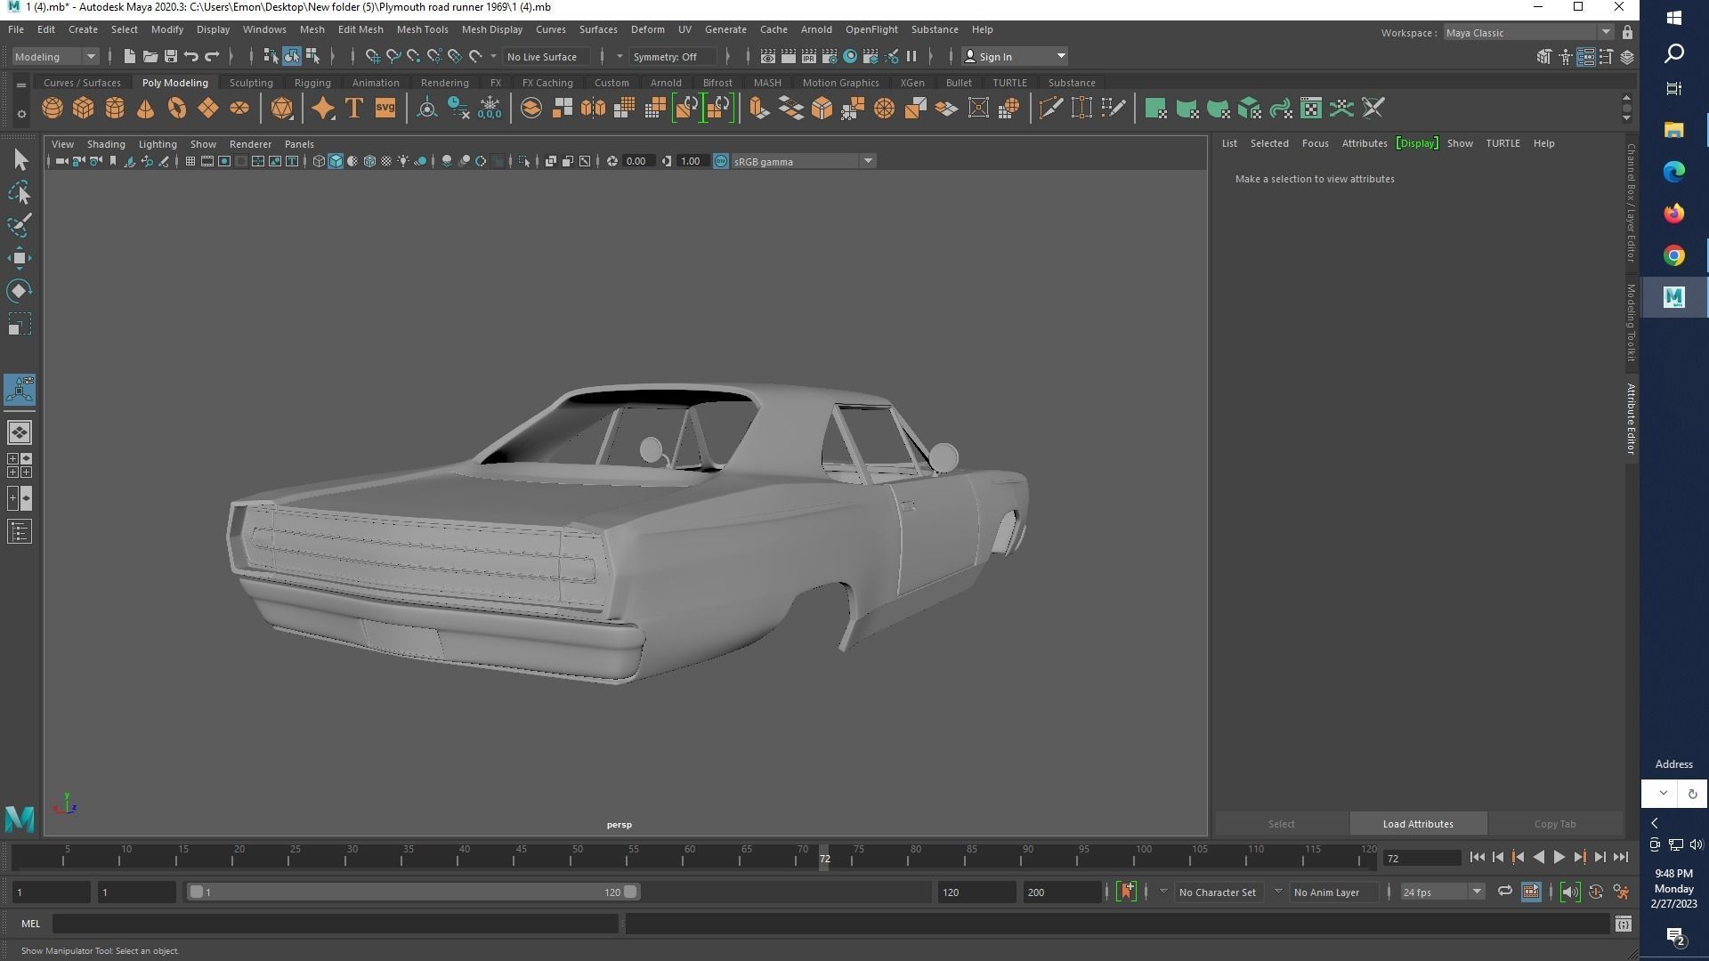Toggle the timeline audio mute button
This screenshot has height=961, width=1709.
pos(1570,892)
